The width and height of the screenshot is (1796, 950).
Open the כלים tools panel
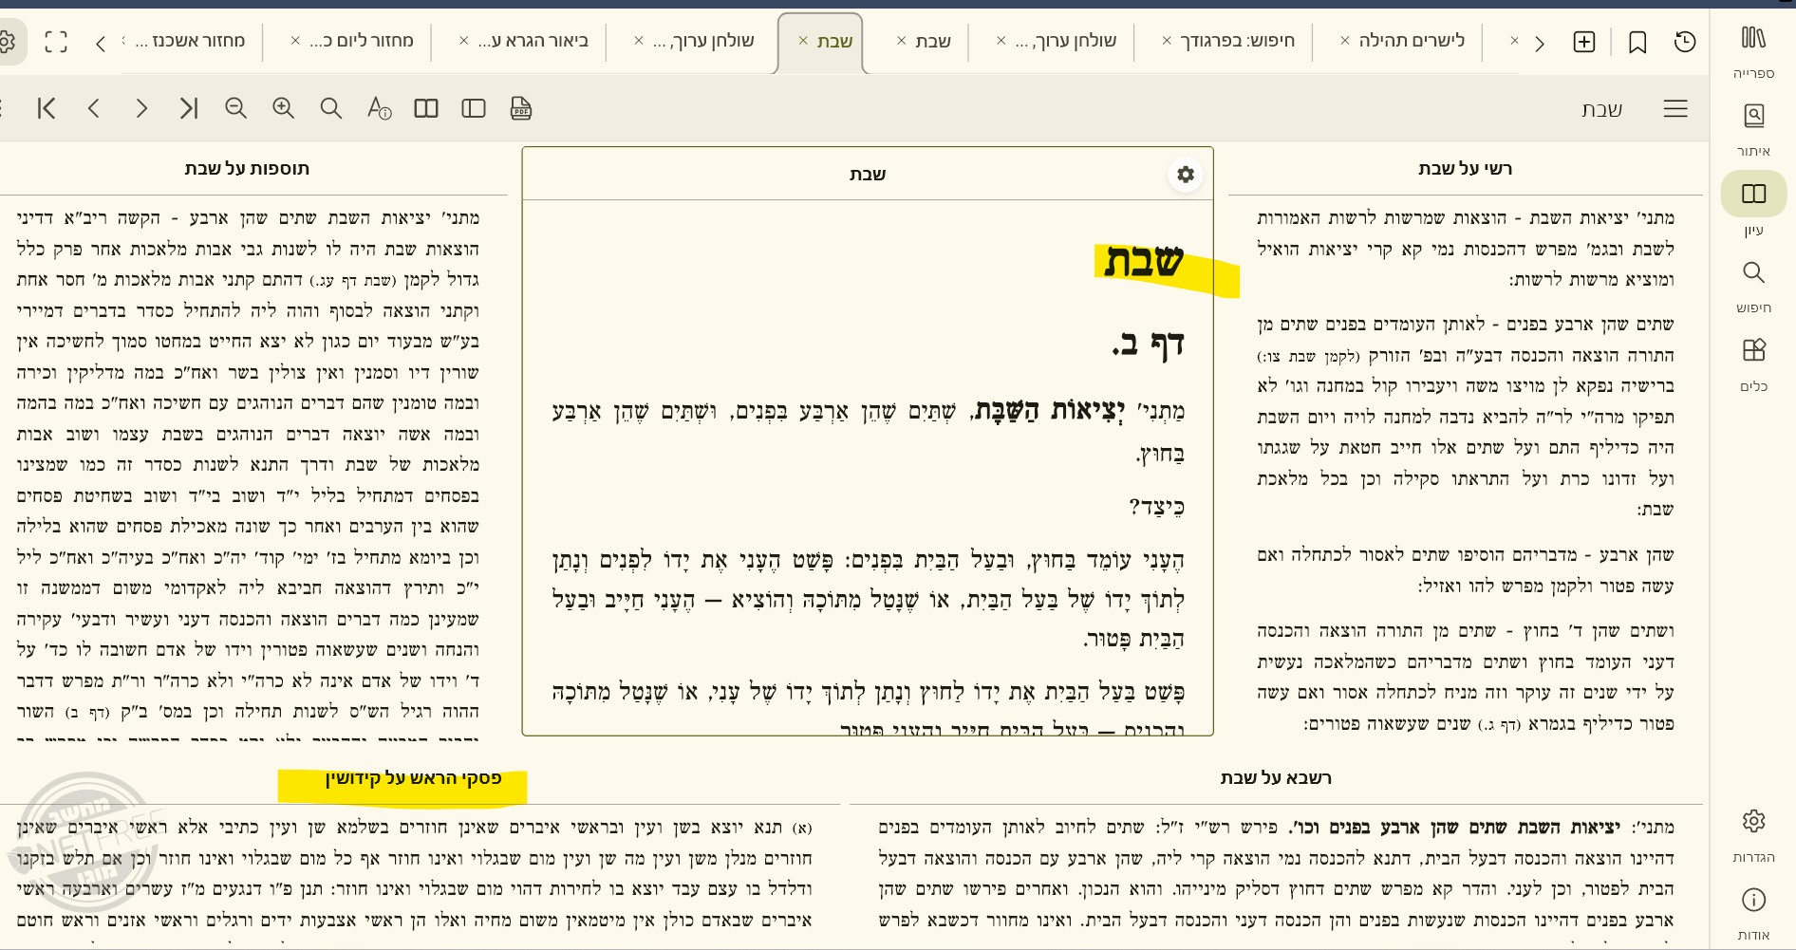point(1752,363)
